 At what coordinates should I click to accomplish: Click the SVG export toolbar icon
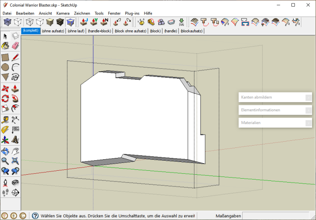[x=182, y=22]
